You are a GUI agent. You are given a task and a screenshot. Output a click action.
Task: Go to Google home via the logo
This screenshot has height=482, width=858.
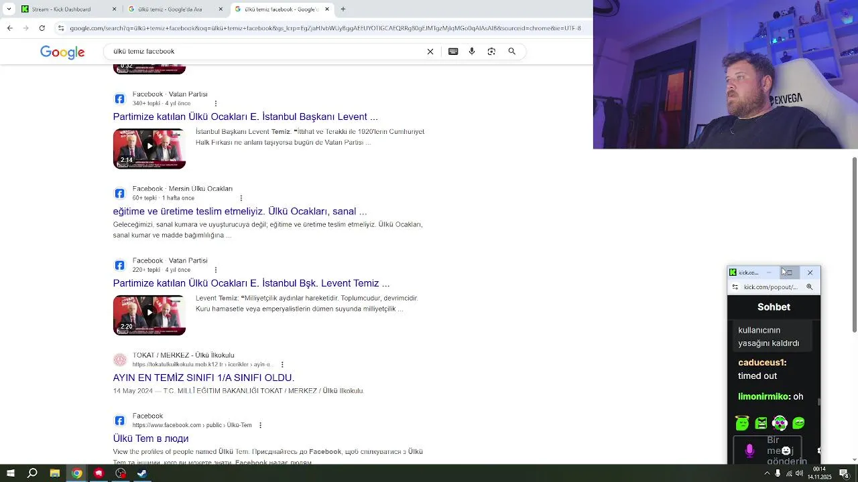pyautogui.click(x=62, y=52)
